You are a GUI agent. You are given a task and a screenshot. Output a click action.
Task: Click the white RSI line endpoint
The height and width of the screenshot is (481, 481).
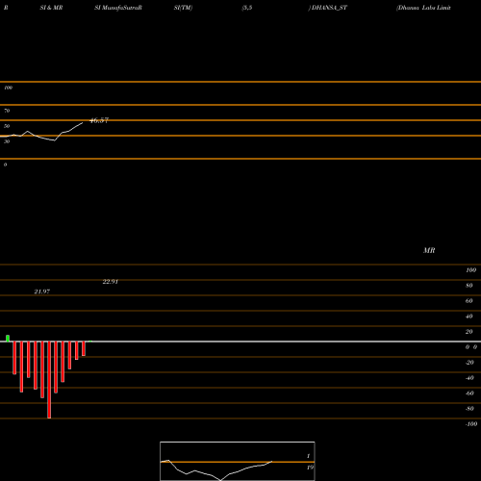[83, 122]
